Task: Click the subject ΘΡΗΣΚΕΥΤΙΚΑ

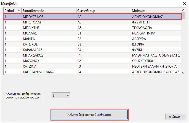Action: [x=143, y=61]
